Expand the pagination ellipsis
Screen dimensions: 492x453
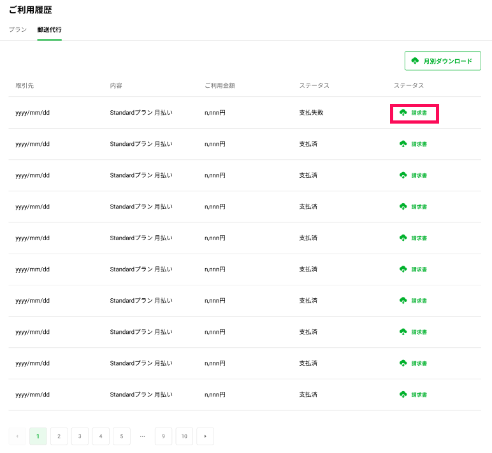point(142,436)
